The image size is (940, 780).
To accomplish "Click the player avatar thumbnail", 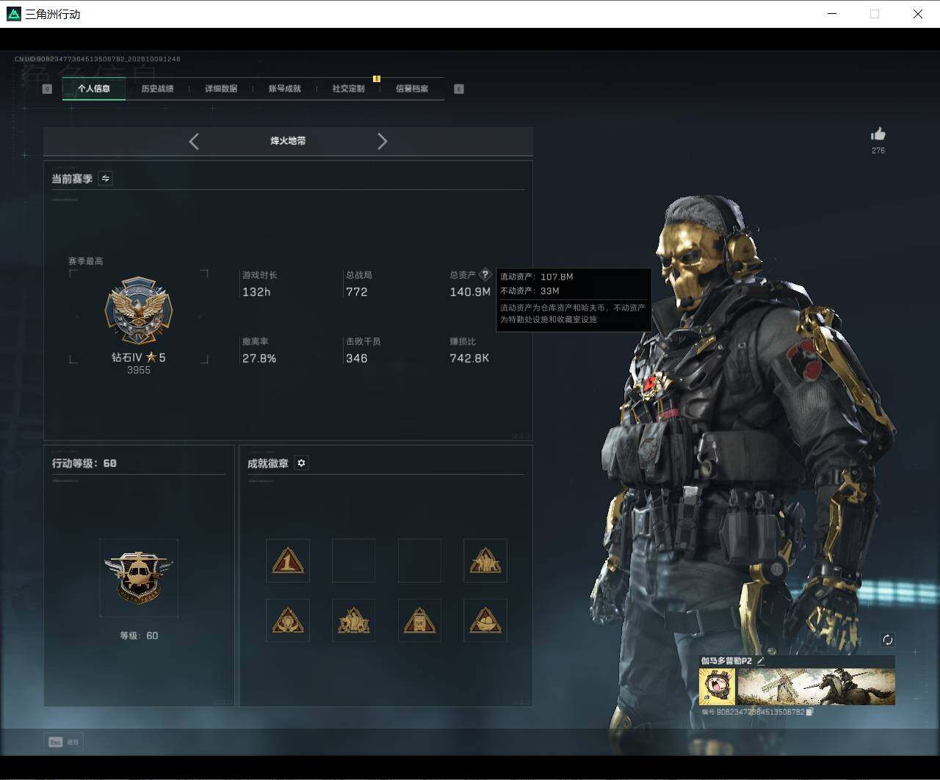I will pos(717,687).
